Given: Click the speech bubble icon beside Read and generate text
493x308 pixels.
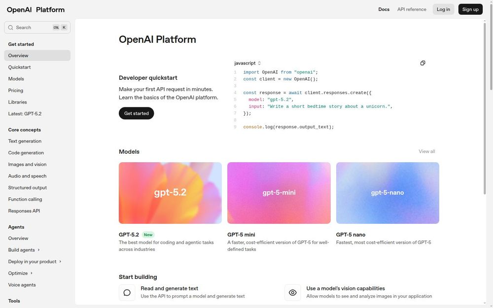Looking at the screenshot, I should pos(127,293).
